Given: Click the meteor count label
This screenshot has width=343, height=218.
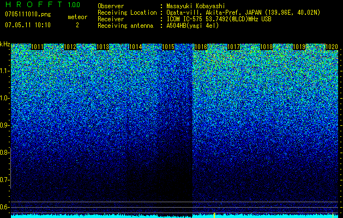Looking at the screenshot, I should (x=77, y=17).
